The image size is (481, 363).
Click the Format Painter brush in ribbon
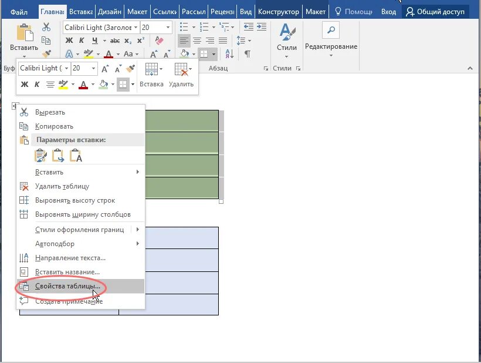[x=46, y=53]
